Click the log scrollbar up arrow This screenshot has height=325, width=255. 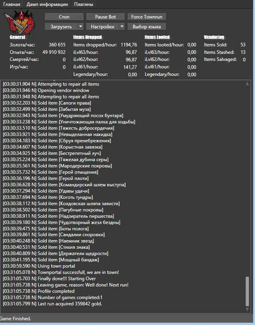pos(247,83)
